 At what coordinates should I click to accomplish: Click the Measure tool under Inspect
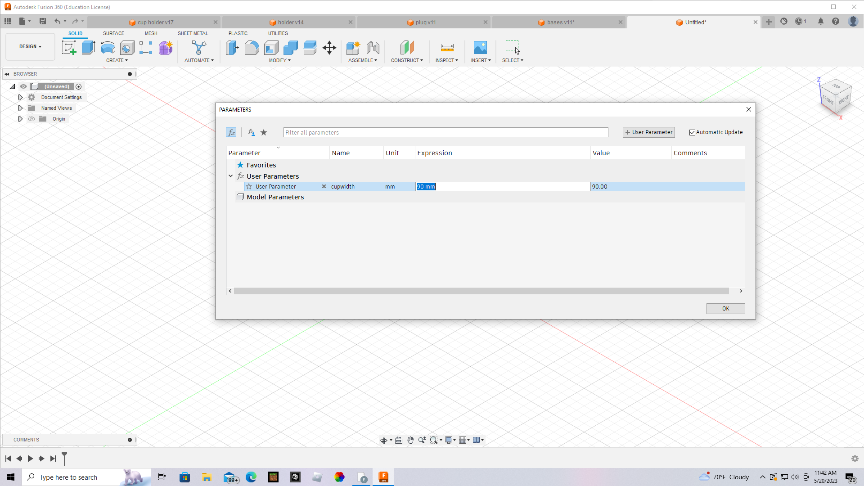pos(446,48)
